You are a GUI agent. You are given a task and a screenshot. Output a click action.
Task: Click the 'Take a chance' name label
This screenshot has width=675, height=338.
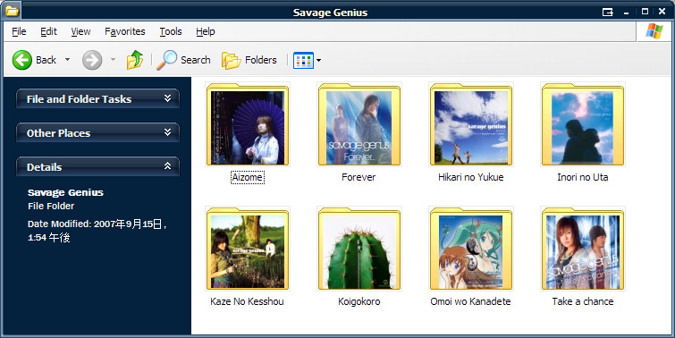(583, 302)
